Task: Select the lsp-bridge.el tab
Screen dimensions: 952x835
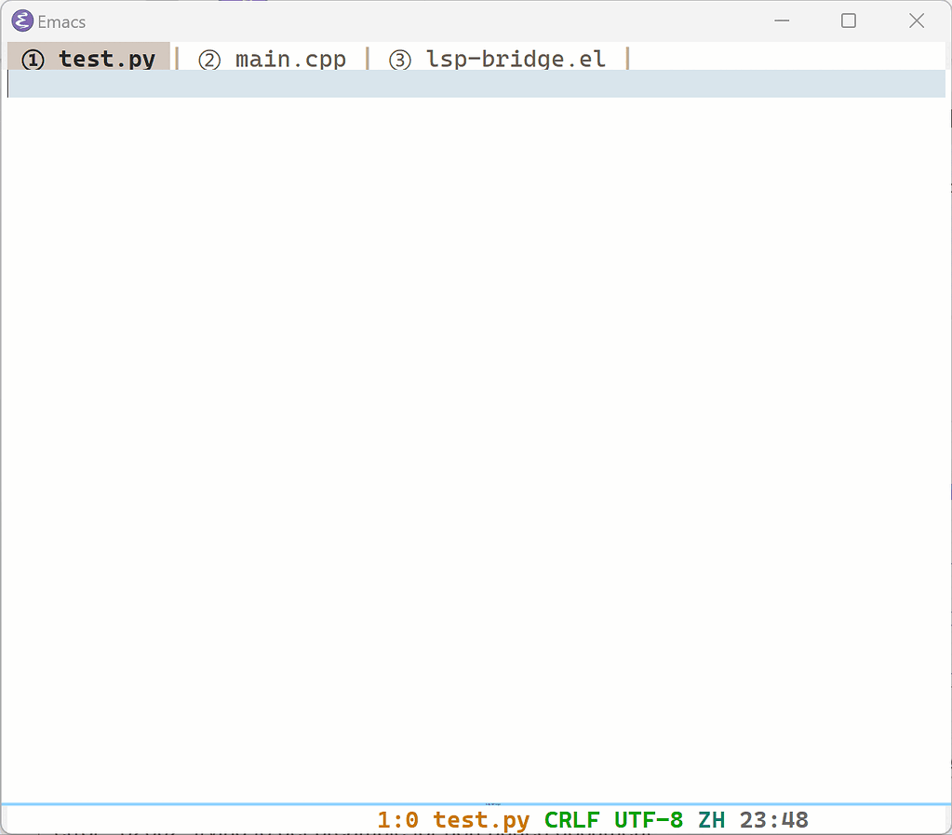Action: [516, 60]
